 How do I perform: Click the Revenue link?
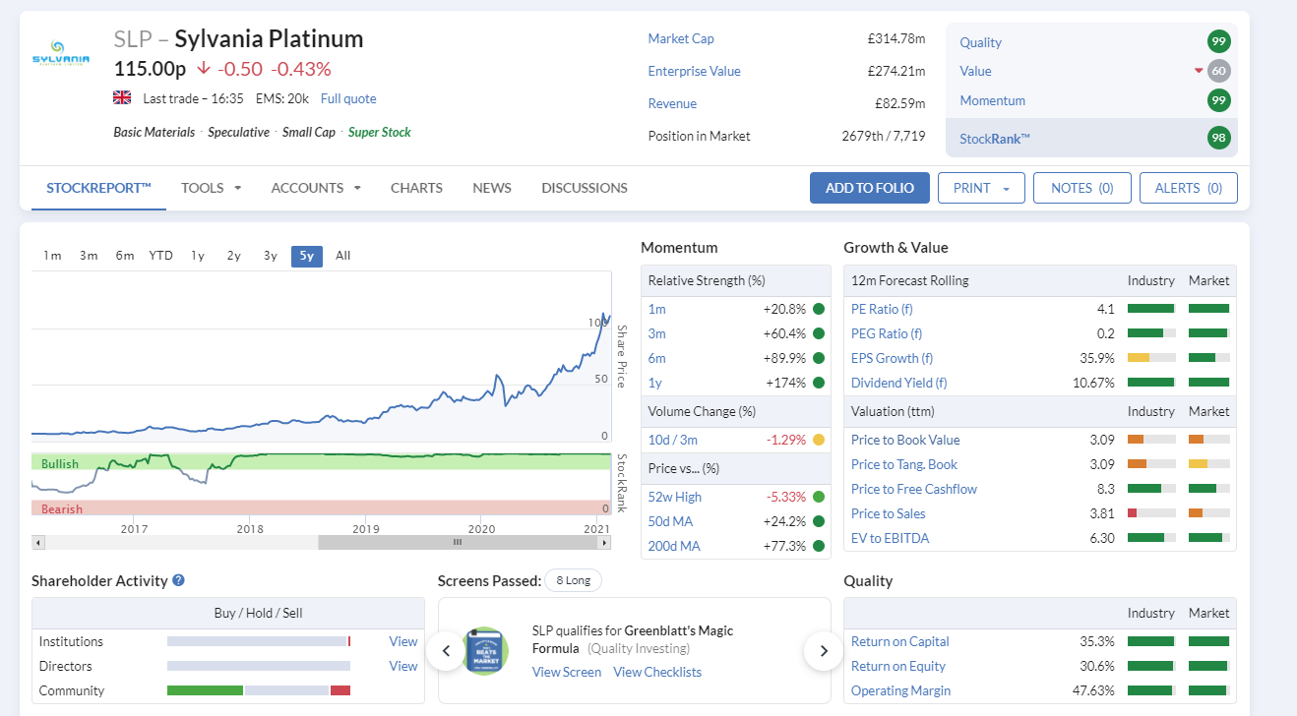click(x=672, y=103)
